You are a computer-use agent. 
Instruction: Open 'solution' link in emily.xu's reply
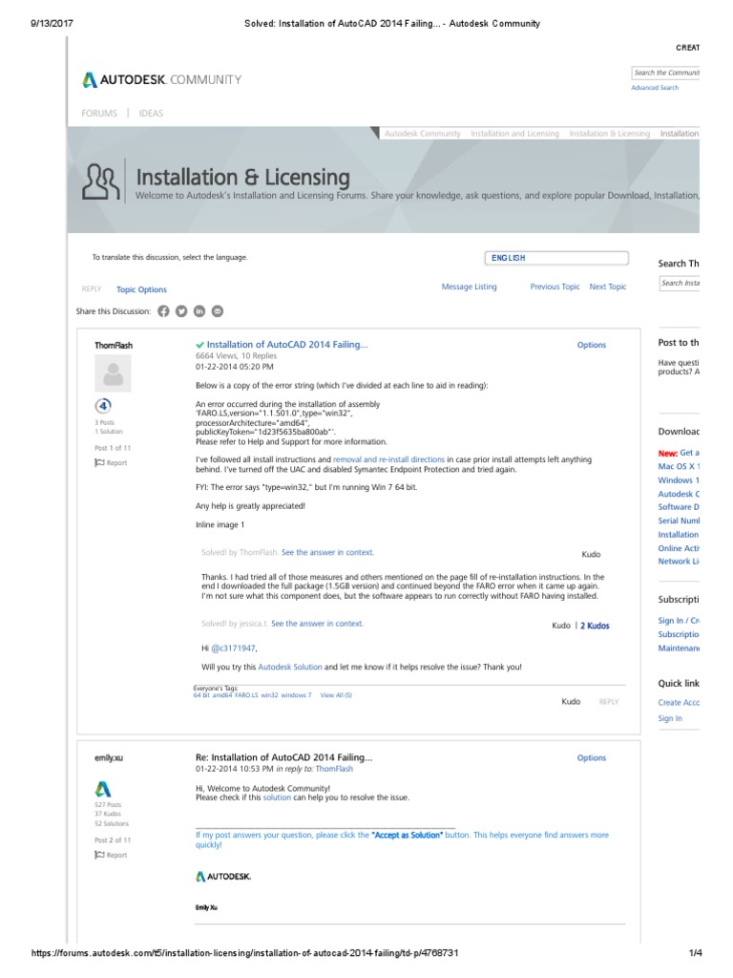coord(277,797)
